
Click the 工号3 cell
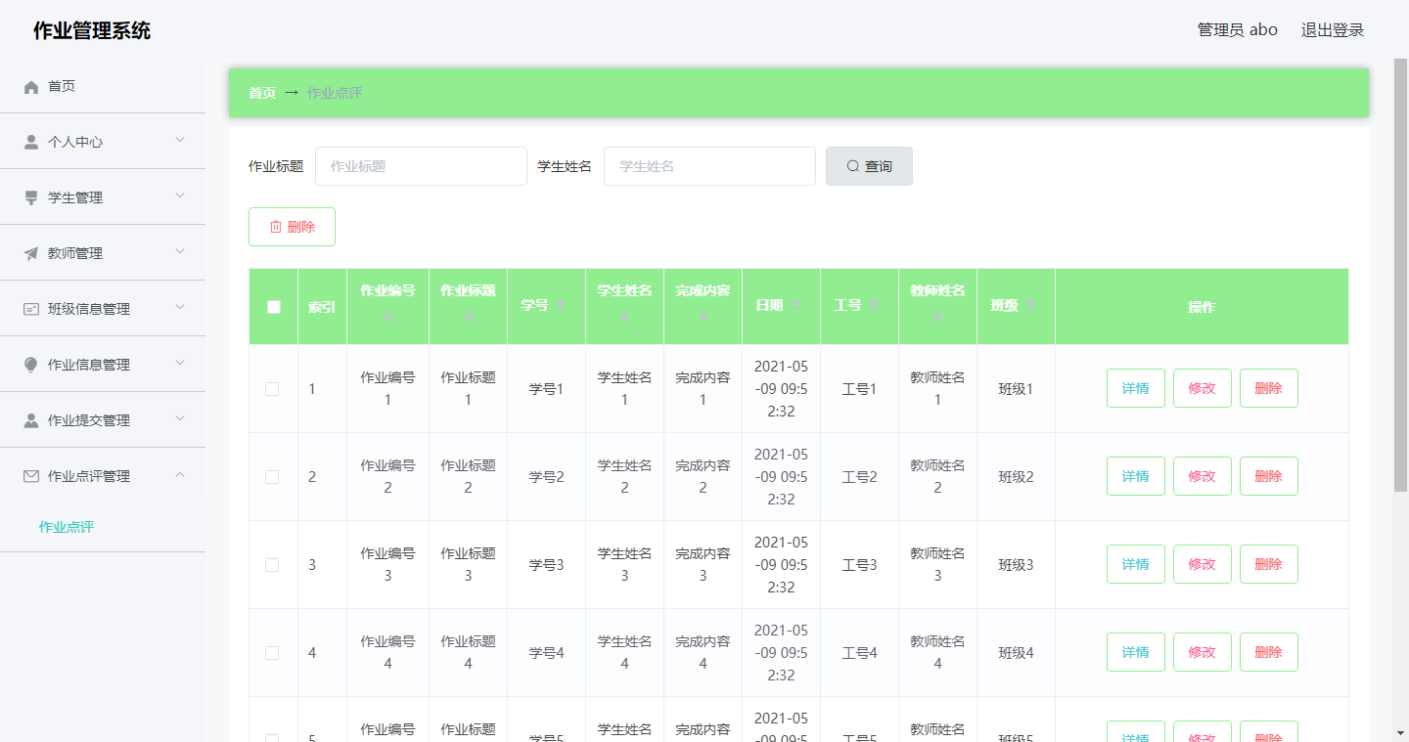859,565
